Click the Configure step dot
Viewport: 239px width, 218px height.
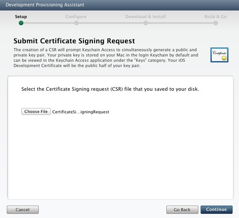[76, 23]
